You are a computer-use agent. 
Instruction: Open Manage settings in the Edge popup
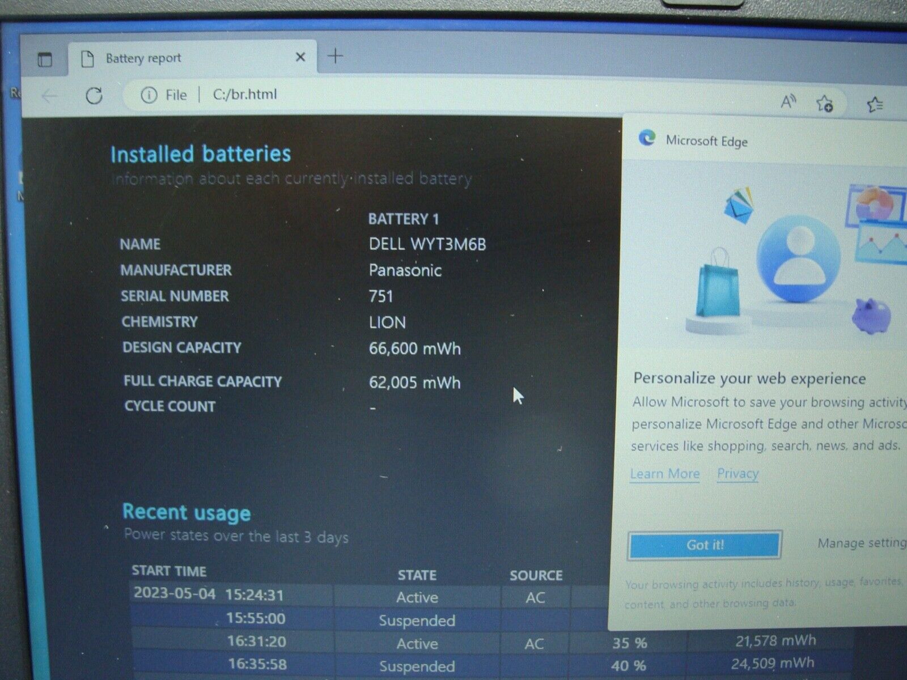pyautogui.click(x=862, y=543)
